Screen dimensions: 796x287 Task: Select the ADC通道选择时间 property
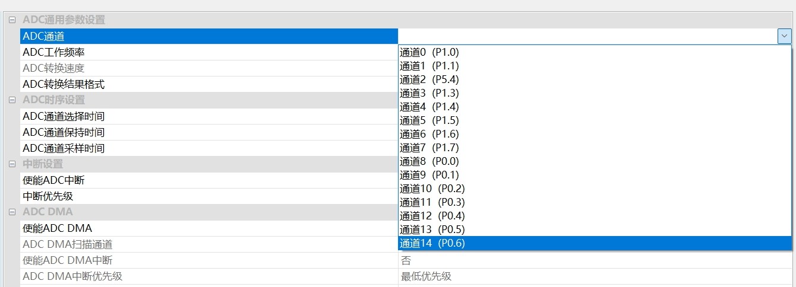[209, 116]
